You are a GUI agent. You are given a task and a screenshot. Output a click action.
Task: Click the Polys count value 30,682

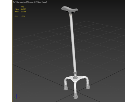coord(23,9)
